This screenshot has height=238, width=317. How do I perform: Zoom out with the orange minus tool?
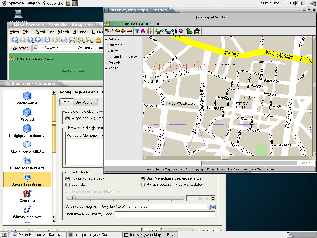129,31
